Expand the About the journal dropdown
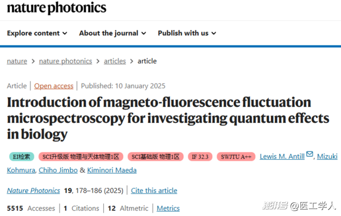The height and width of the screenshot is (216, 341). tap(113, 33)
